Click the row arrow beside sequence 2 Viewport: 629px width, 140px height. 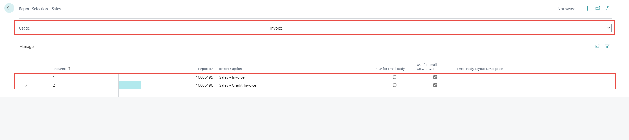click(25, 85)
